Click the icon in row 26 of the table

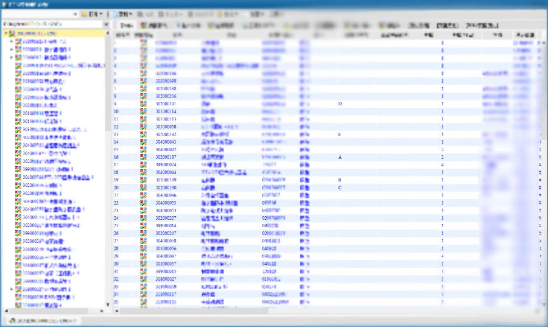click(143, 233)
